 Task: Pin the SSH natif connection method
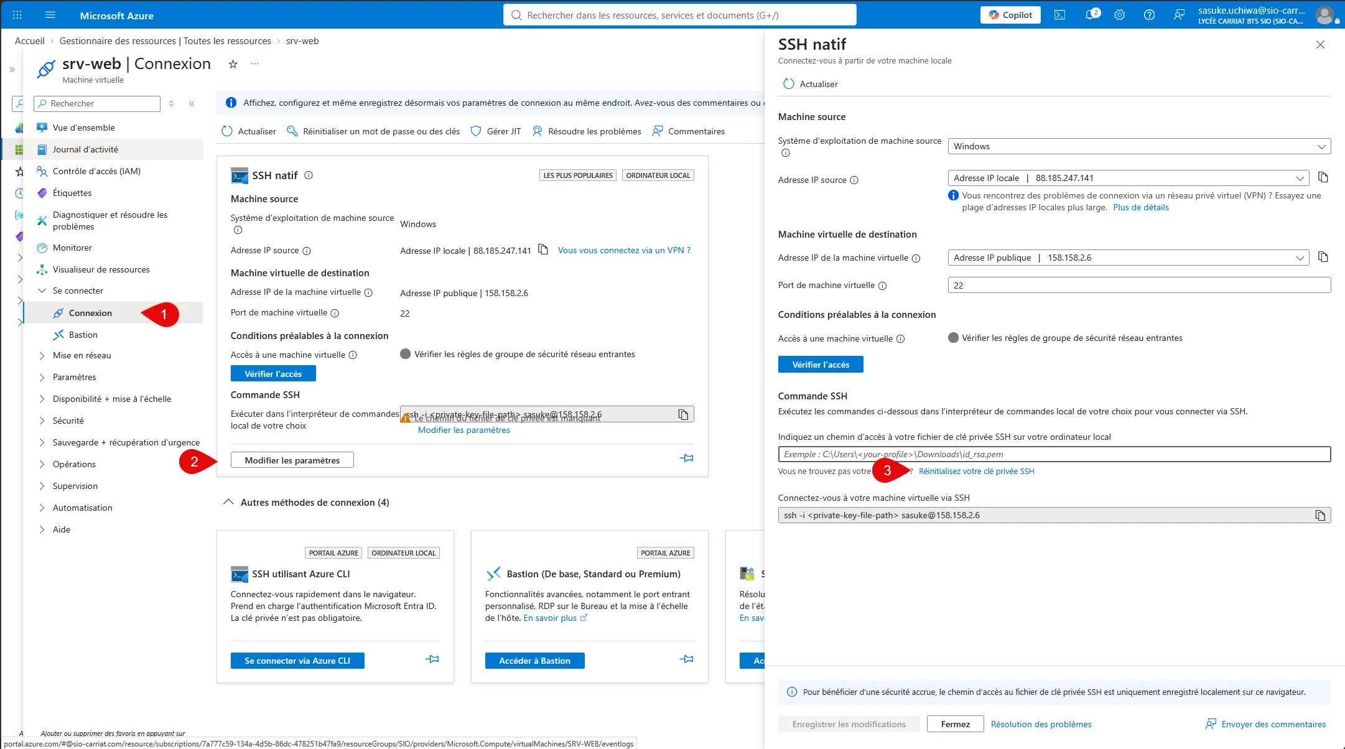click(686, 458)
